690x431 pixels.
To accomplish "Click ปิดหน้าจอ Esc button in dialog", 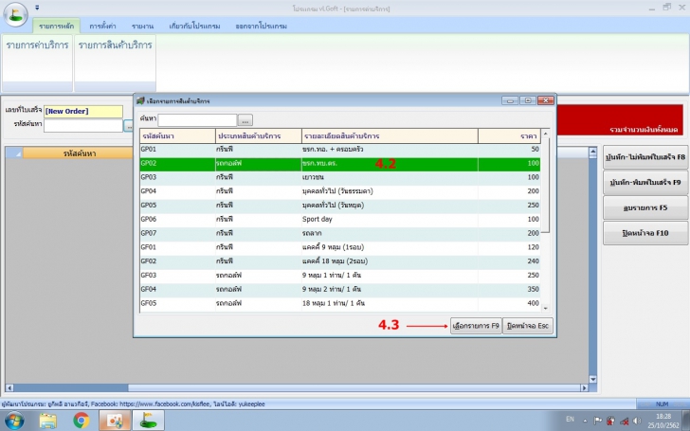I will (x=528, y=326).
